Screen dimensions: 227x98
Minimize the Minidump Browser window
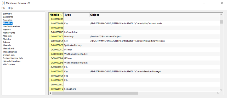(x=204, y=3)
